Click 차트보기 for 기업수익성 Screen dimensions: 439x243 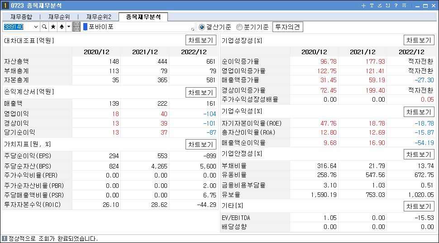pos(419,112)
